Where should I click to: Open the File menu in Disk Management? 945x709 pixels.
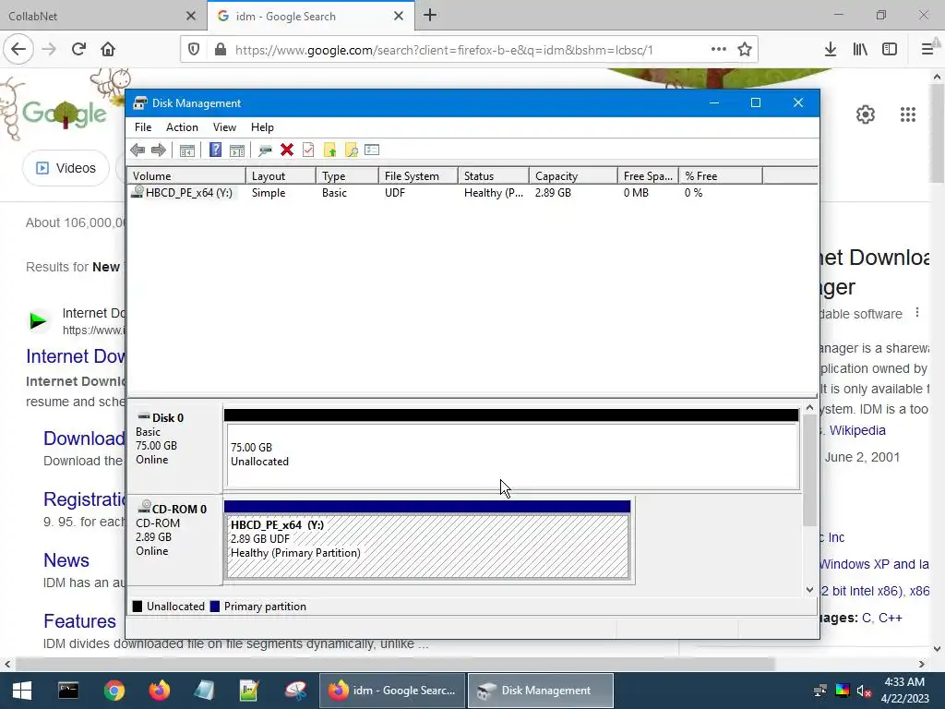[143, 127]
